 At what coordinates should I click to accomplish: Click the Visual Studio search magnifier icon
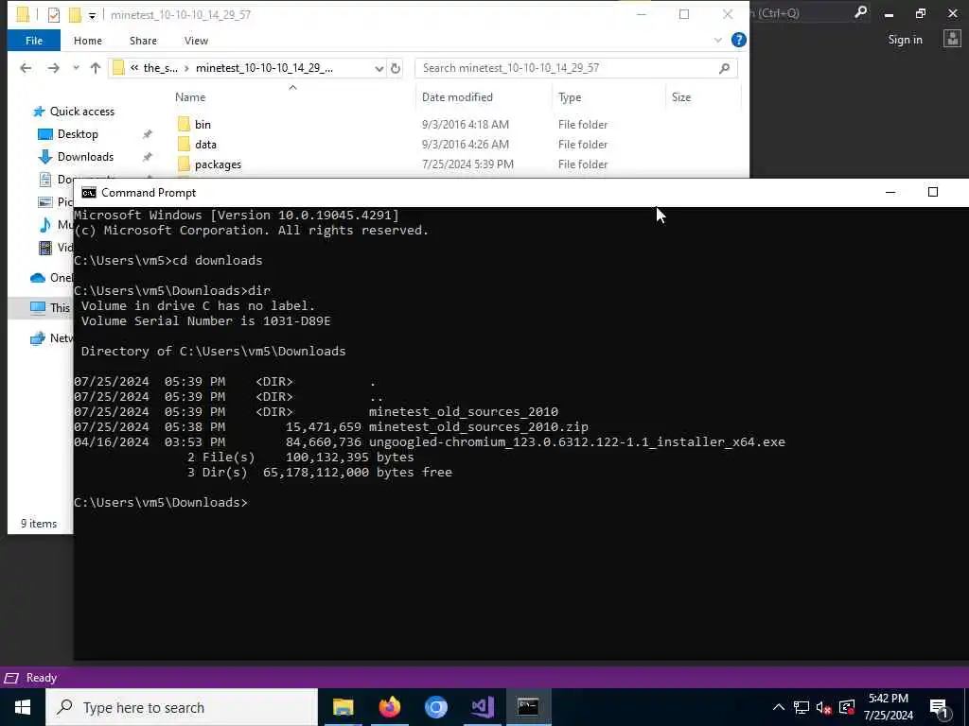click(860, 12)
